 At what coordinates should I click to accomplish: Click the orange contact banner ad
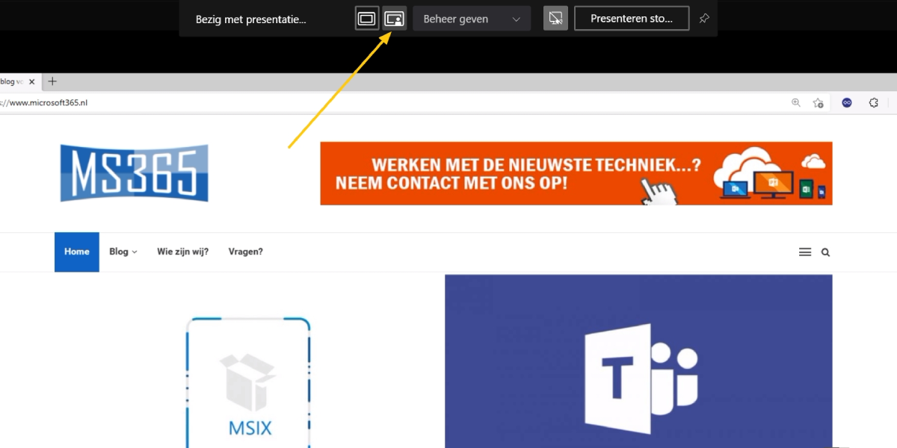click(576, 173)
